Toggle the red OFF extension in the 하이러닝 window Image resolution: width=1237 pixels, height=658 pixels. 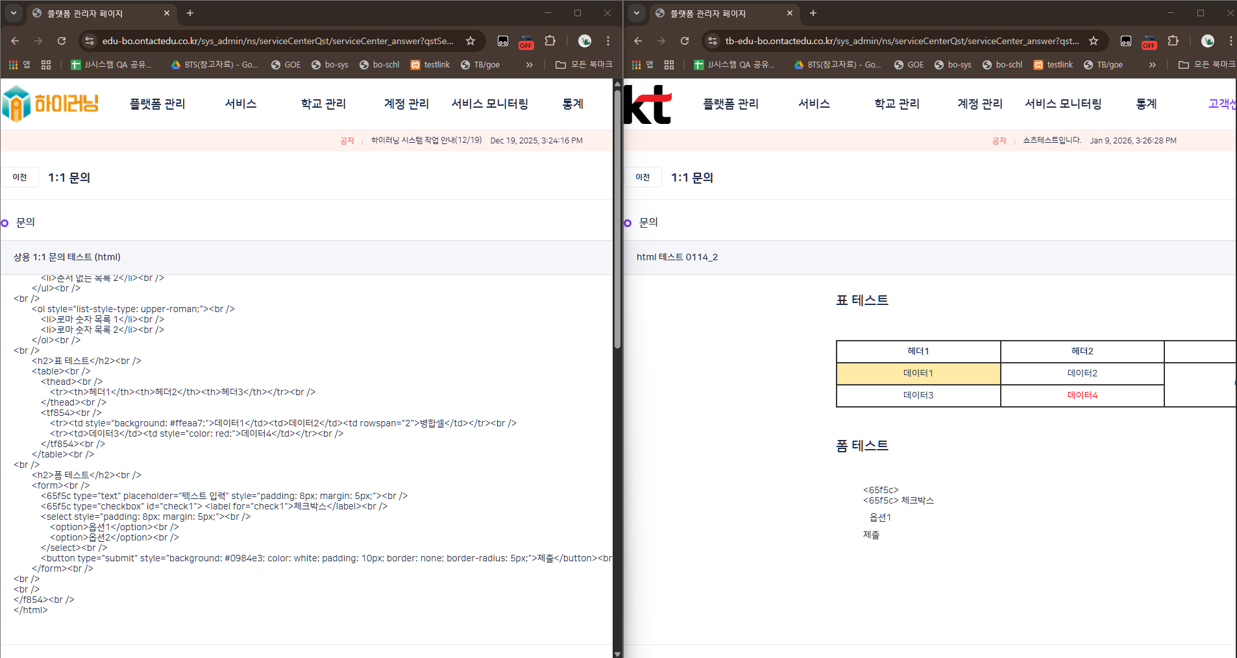526,42
